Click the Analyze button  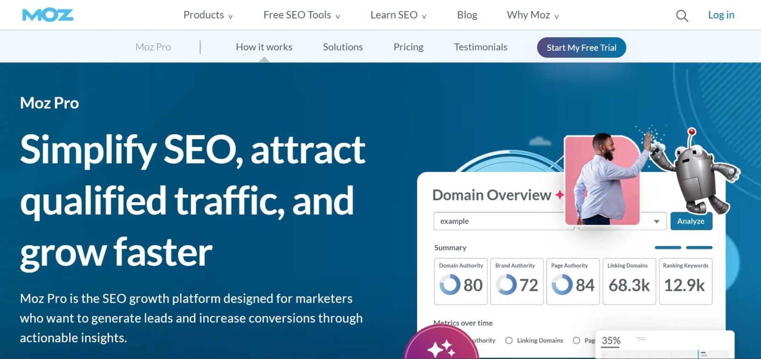pyautogui.click(x=691, y=221)
